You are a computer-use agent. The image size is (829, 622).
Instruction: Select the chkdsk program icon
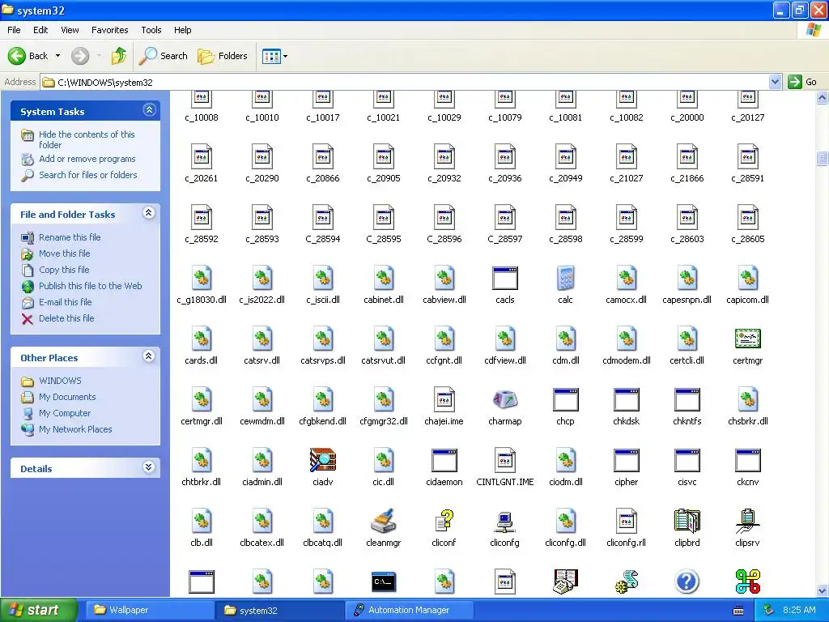coord(626,400)
